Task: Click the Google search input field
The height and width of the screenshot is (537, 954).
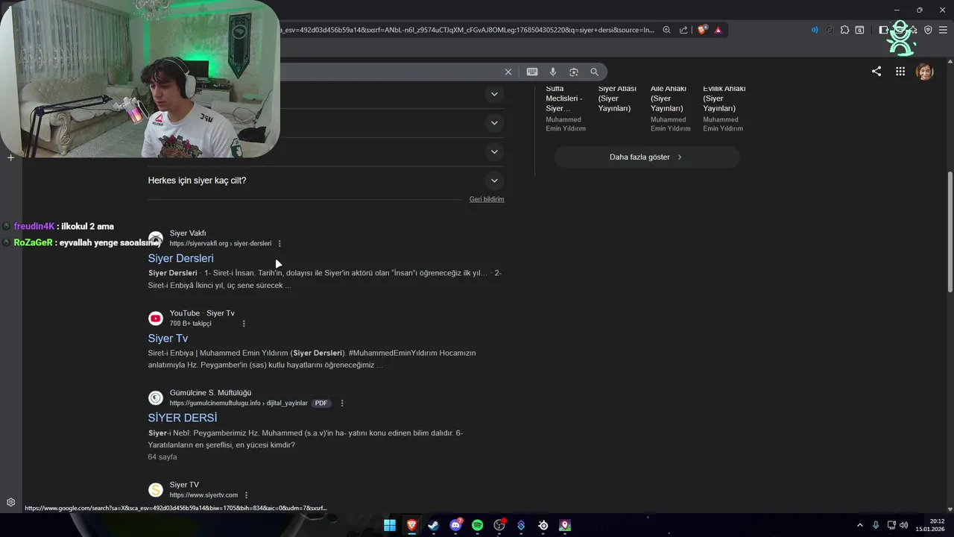Action: coord(388,72)
